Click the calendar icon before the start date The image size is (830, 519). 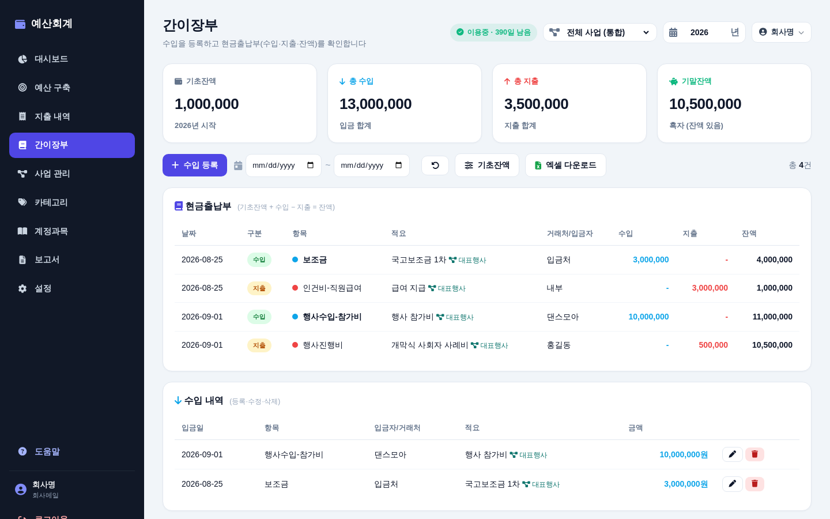tap(238, 166)
